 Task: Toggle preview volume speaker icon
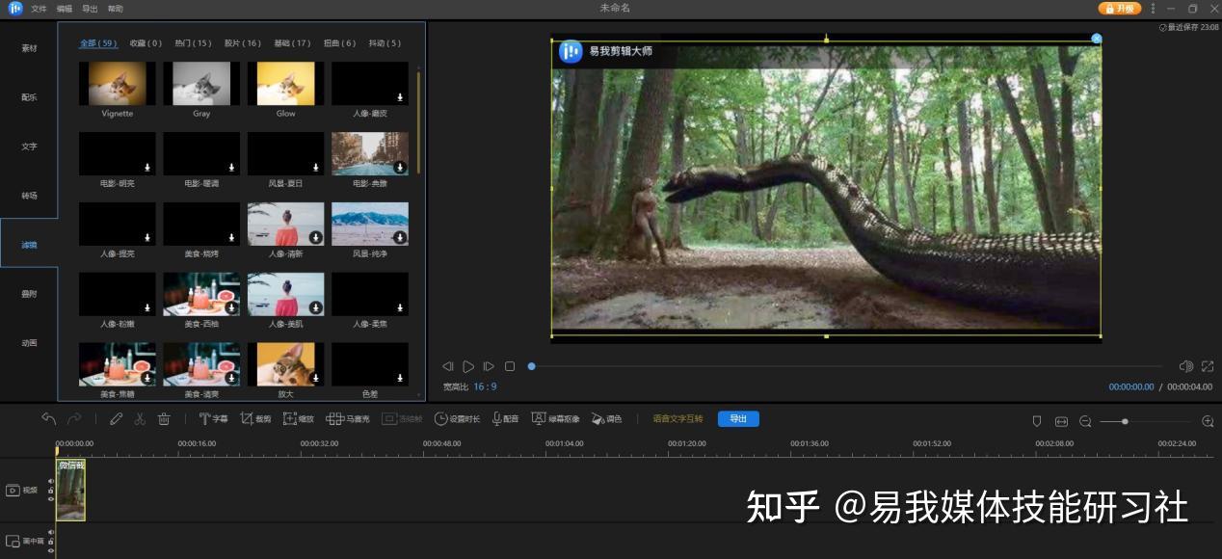[x=1186, y=366]
